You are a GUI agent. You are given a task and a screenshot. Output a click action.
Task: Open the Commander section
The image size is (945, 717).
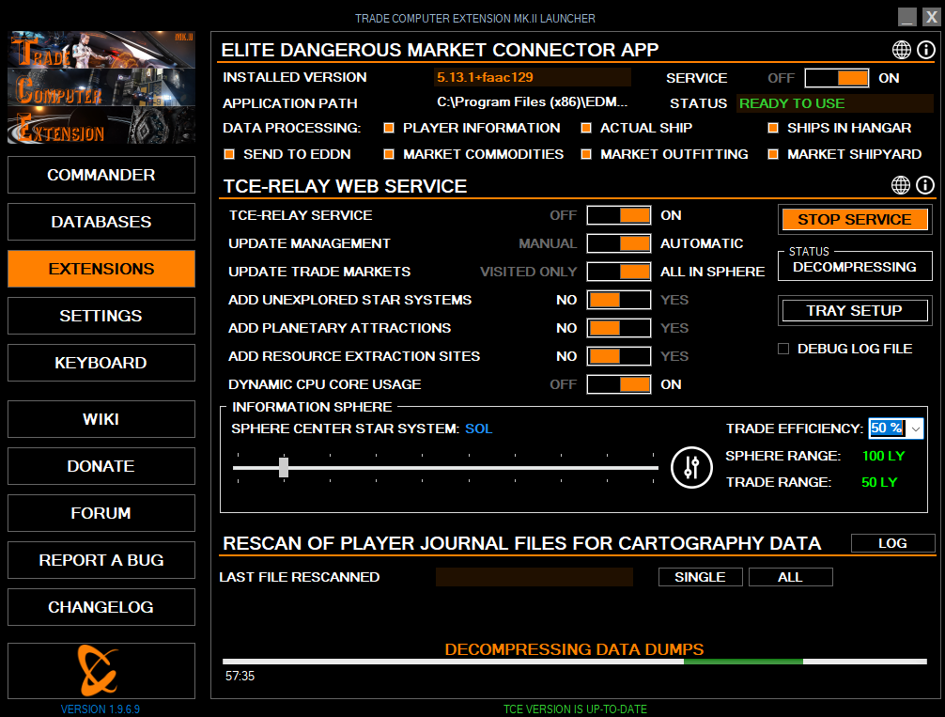[101, 175]
